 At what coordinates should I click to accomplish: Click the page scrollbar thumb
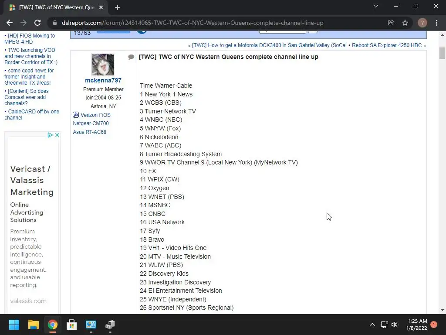click(442, 53)
